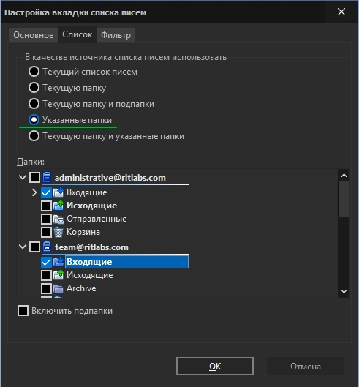Enable the Включить подпапки checkbox

(23, 310)
